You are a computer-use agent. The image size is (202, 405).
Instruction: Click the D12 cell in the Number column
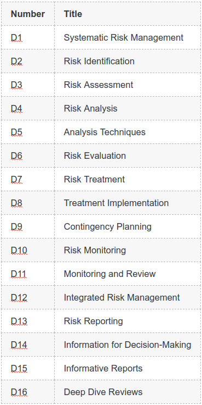(28, 297)
